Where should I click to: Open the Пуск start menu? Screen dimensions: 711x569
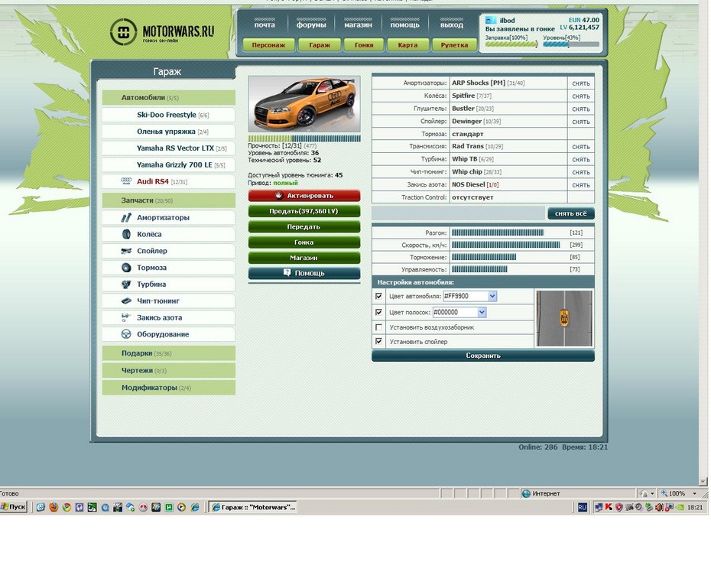pos(14,507)
